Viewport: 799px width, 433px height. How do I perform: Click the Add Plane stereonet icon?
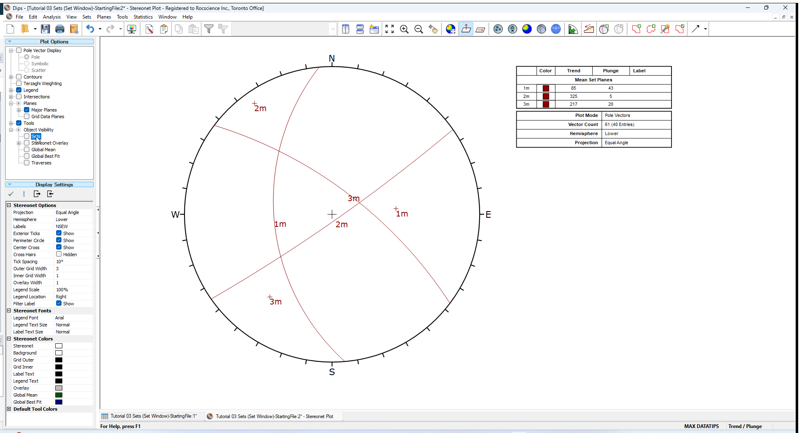point(604,29)
